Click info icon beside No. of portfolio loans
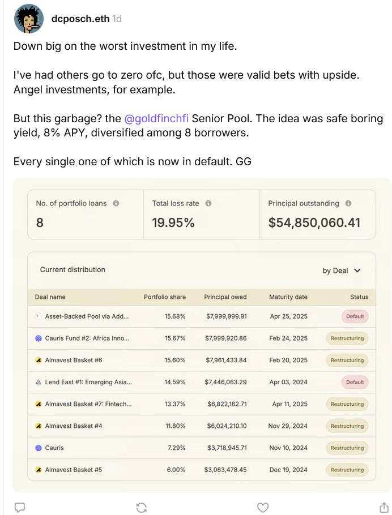392x515 pixels. pos(116,203)
